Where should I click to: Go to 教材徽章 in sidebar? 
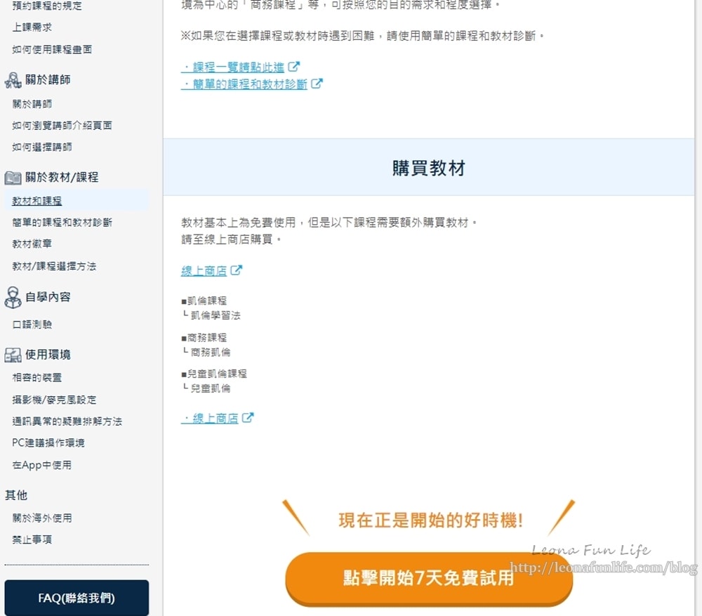(x=32, y=244)
